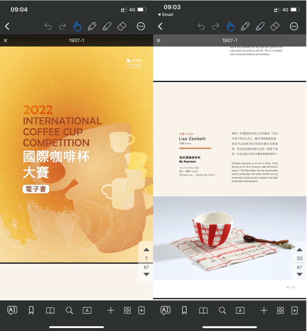This screenshot has width=307, height=331.
Task: Tap the 1907-1 document title in left phone
Action: point(77,40)
